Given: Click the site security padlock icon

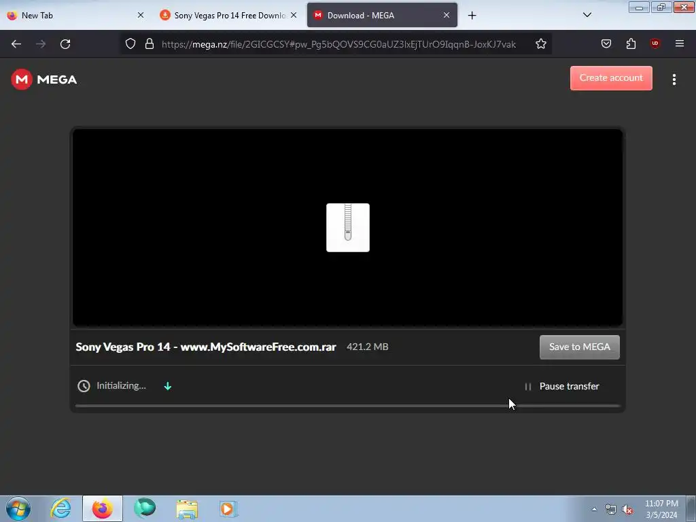Looking at the screenshot, I should (150, 43).
